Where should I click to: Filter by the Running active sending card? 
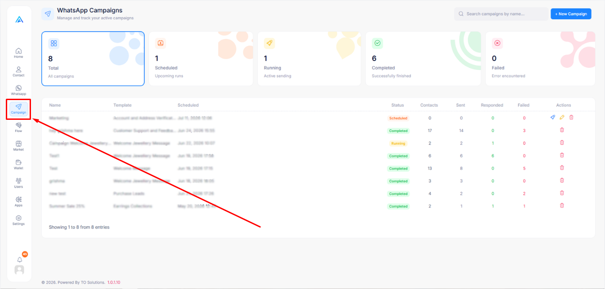tap(309, 58)
